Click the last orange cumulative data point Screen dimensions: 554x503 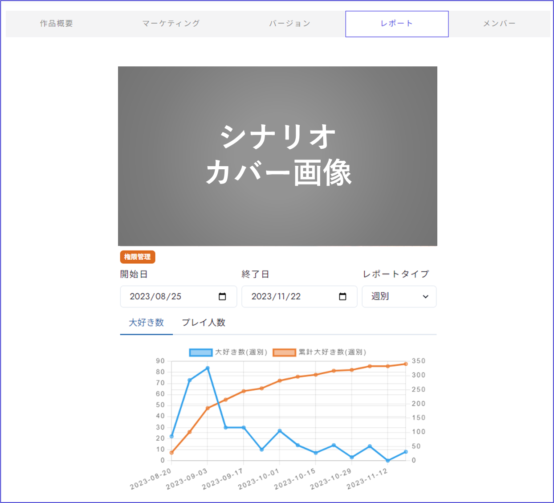406,364
